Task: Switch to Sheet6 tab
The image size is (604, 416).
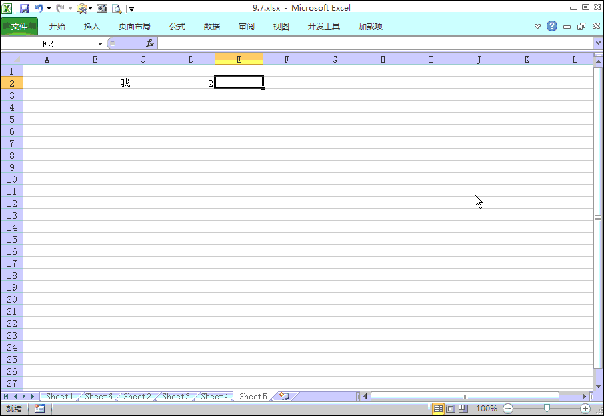Action: pyautogui.click(x=98, y=397)
